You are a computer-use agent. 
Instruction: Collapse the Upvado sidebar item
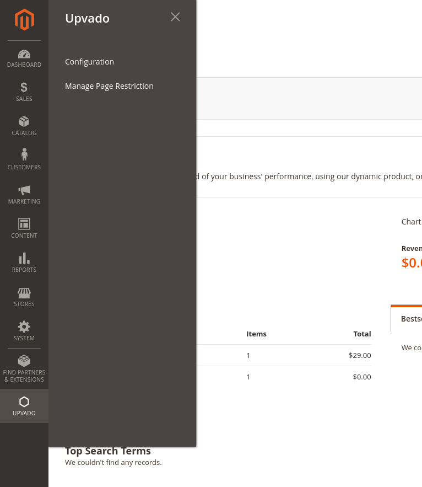click(24, 406)
